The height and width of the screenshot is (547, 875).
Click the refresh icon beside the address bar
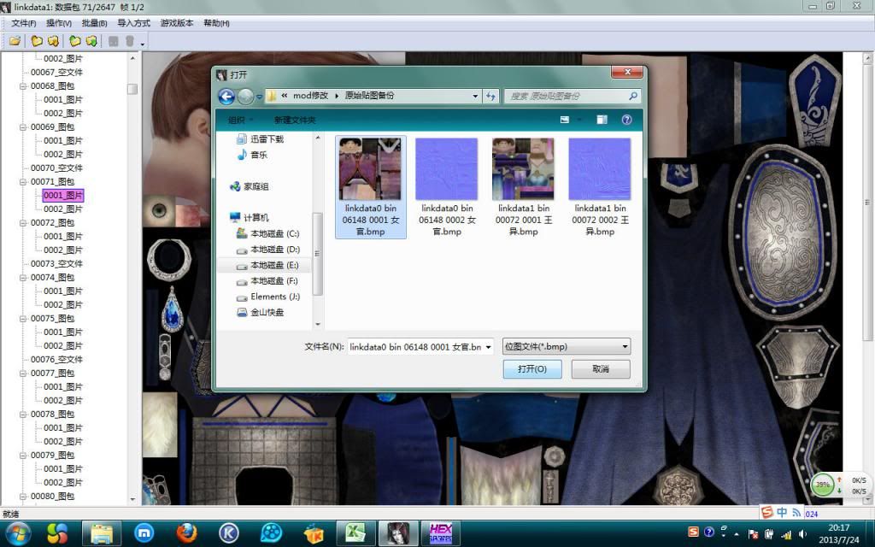pos(490,97)
